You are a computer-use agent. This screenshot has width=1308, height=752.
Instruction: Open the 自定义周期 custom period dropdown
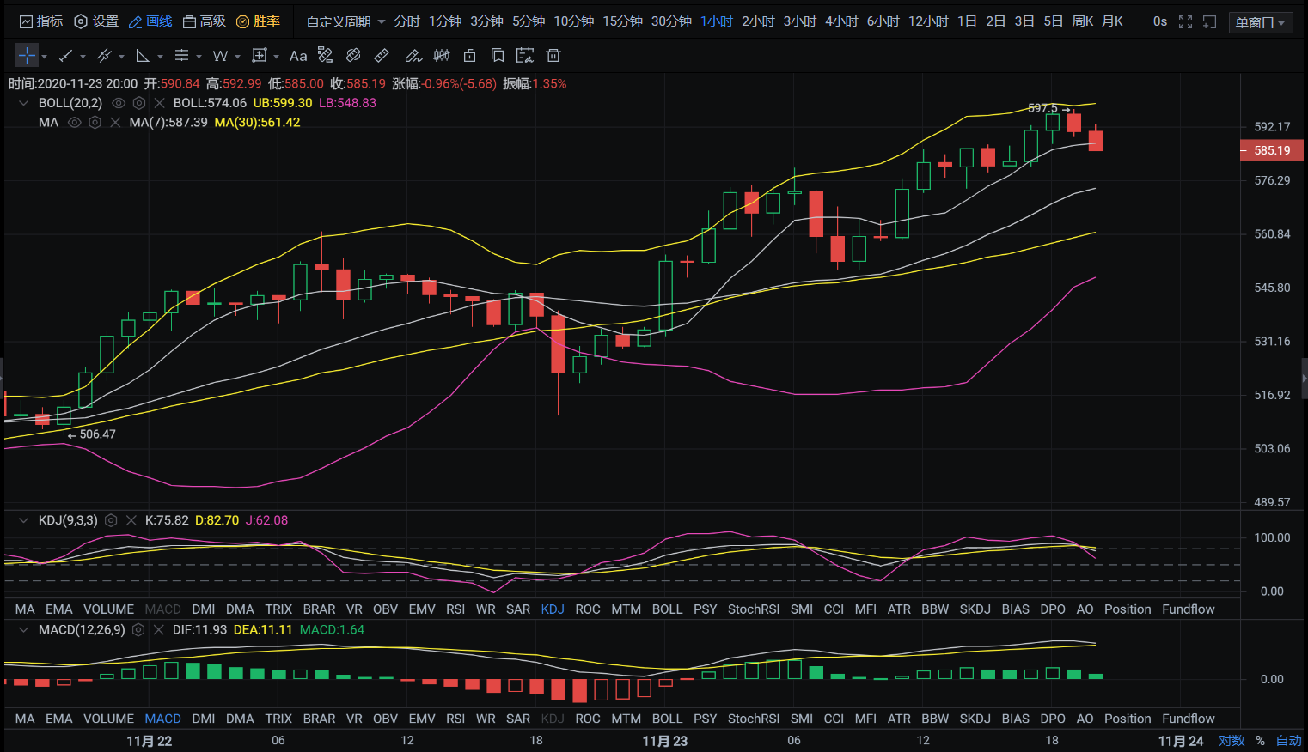point(345,21)
